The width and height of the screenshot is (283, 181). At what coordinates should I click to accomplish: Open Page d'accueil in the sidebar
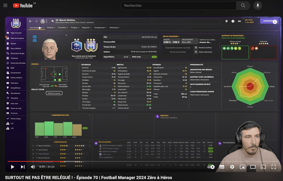pyautogui.click(x=16, y=33)
